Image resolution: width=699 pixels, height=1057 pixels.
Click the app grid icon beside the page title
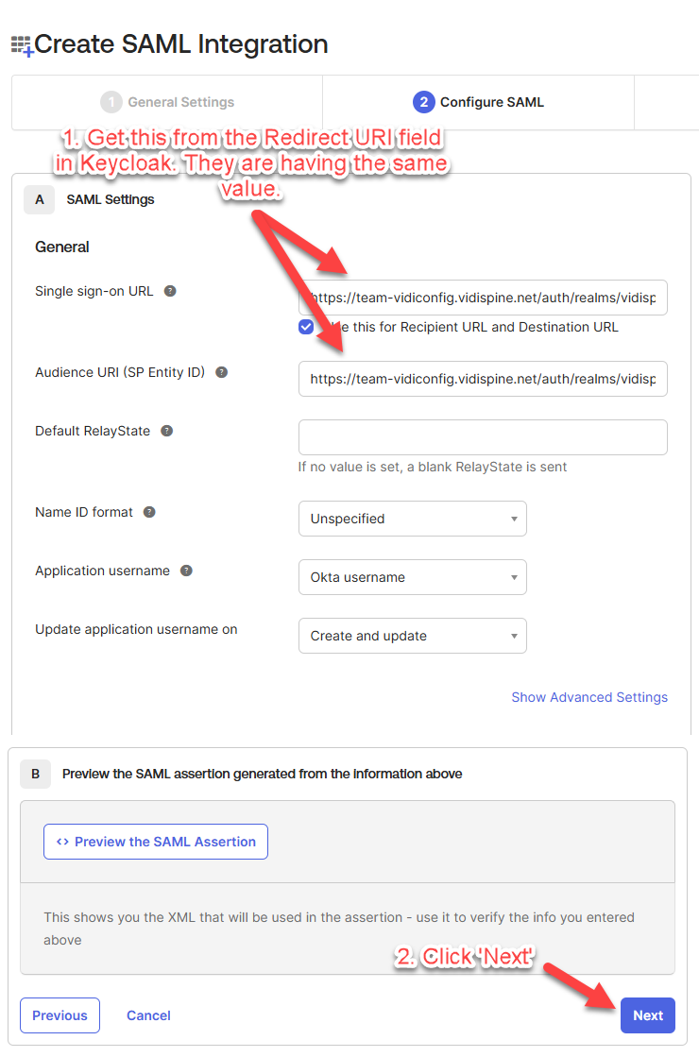click(21, 45)
